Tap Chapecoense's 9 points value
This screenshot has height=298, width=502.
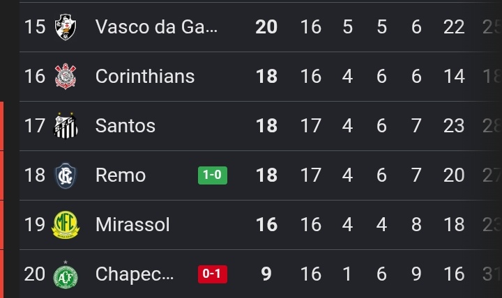coord(266,274)
